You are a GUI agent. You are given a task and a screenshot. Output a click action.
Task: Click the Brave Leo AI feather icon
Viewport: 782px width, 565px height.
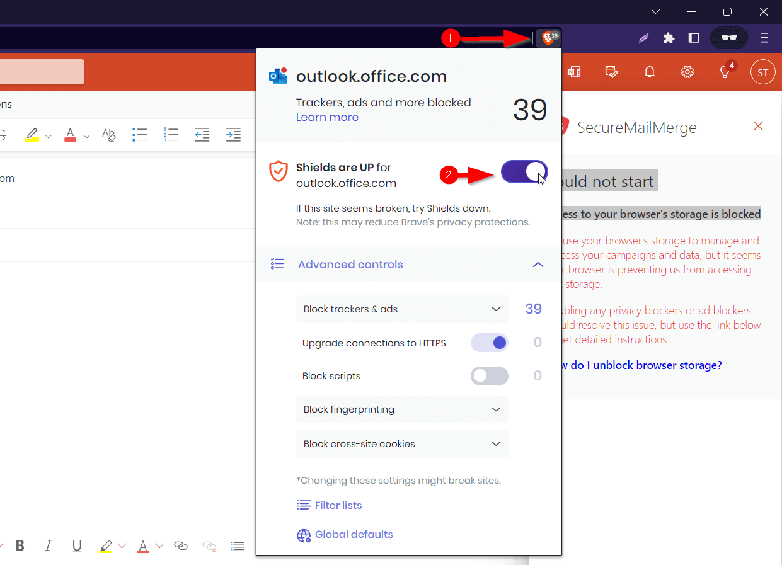(x=643, y=38)
